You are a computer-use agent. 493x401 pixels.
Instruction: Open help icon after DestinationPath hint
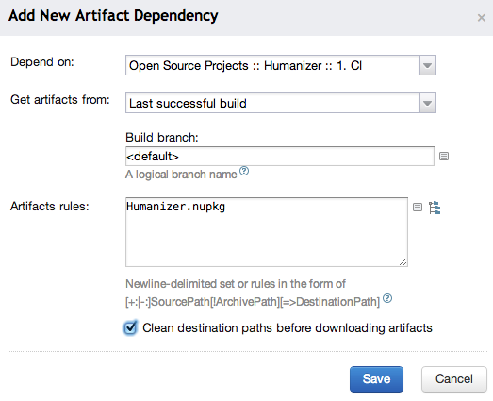click(x=387, y=298)
